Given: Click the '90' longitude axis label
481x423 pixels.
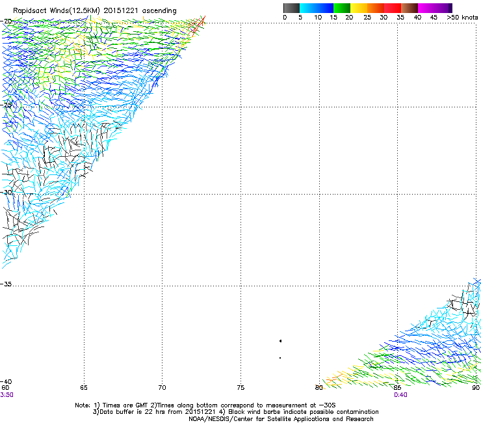Looking at the screenshot, I should click(476, 388).
